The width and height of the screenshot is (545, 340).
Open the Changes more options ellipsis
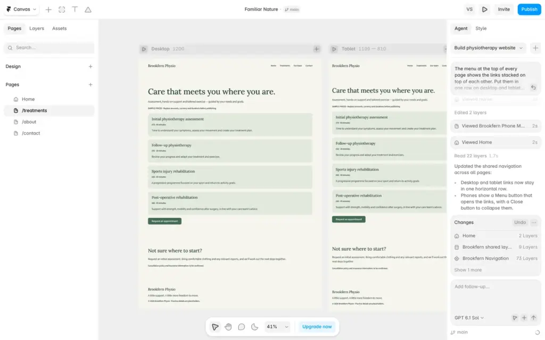534,223
